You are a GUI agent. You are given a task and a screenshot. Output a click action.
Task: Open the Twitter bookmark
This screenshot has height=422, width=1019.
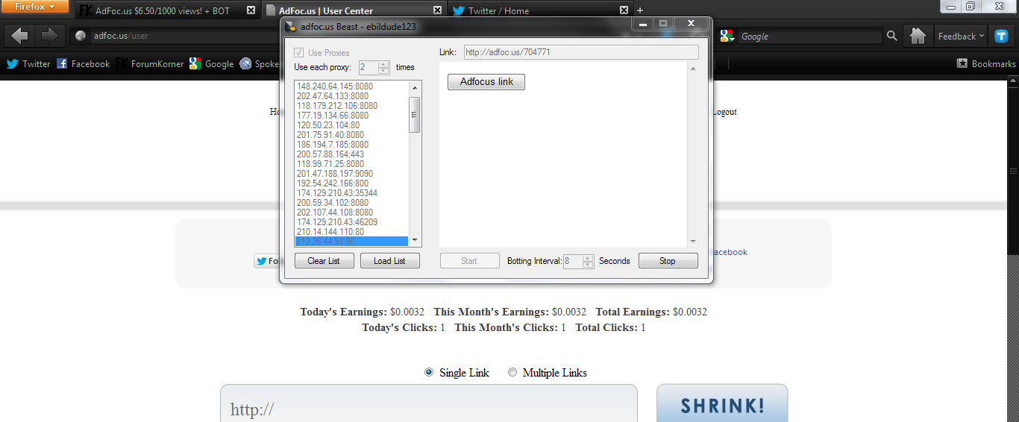coord(28,64)
